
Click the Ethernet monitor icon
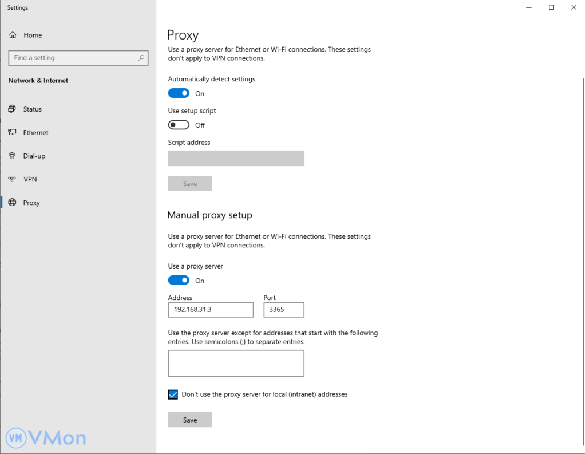click(x=12, y=132)
